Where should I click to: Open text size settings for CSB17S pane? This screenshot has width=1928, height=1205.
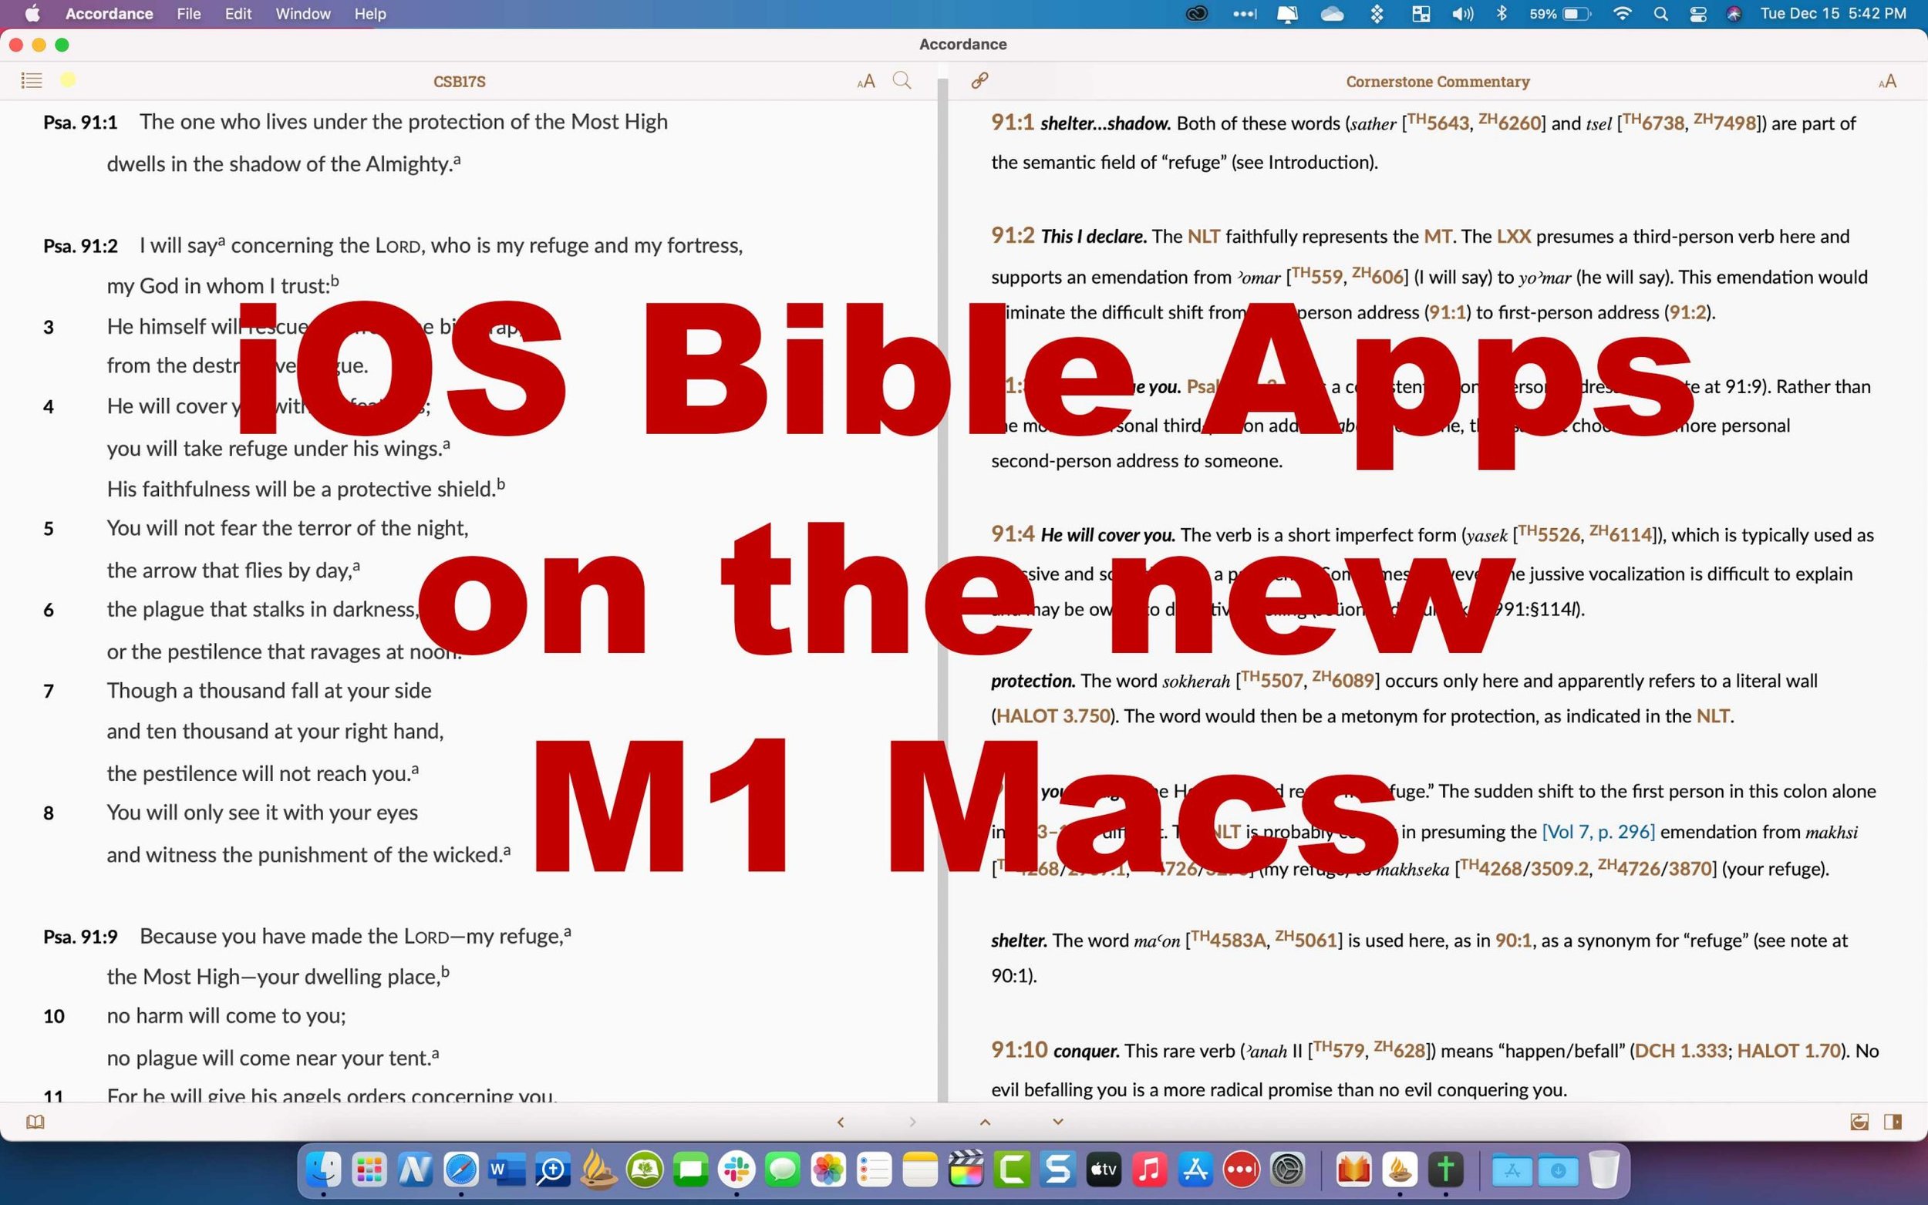pos(865,81)
